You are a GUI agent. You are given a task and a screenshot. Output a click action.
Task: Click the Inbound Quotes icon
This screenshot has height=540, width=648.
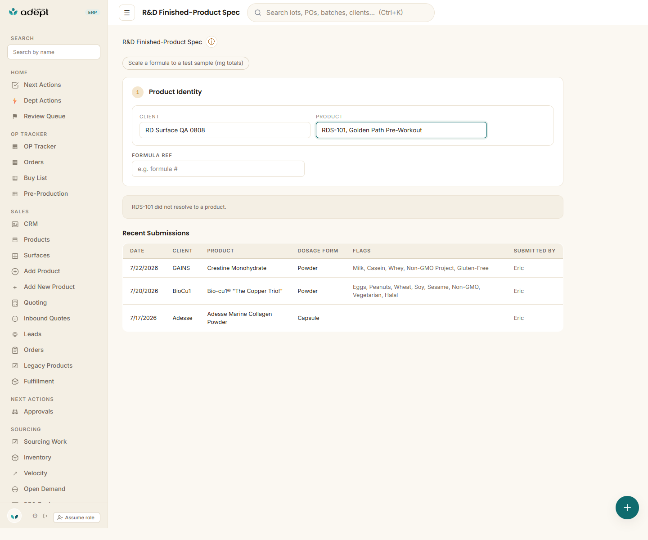15,319
